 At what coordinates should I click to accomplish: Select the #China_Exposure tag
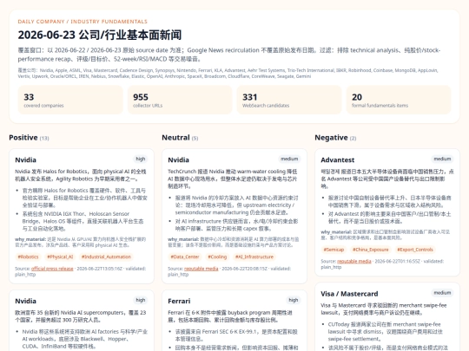tap(370, 250)
